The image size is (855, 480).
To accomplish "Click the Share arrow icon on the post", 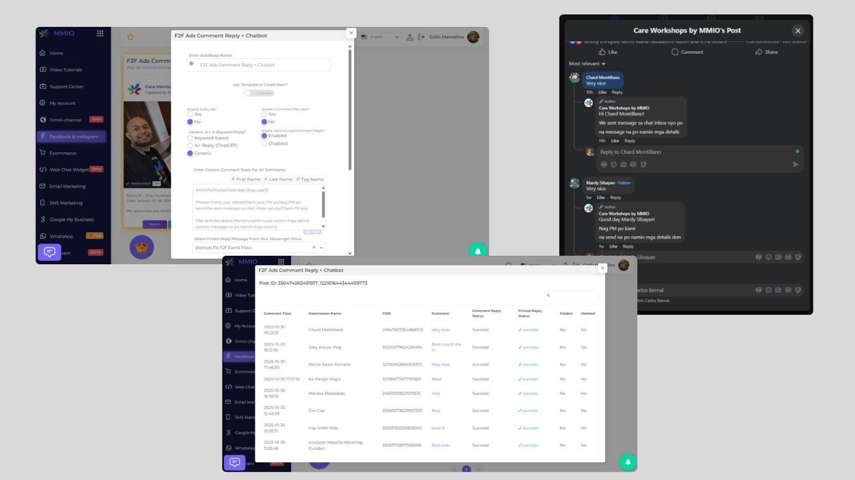I will 759,52.
